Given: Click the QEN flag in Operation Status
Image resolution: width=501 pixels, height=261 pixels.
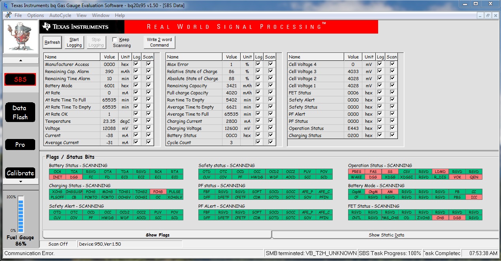Looking at the screenshot, I should 474,177.
